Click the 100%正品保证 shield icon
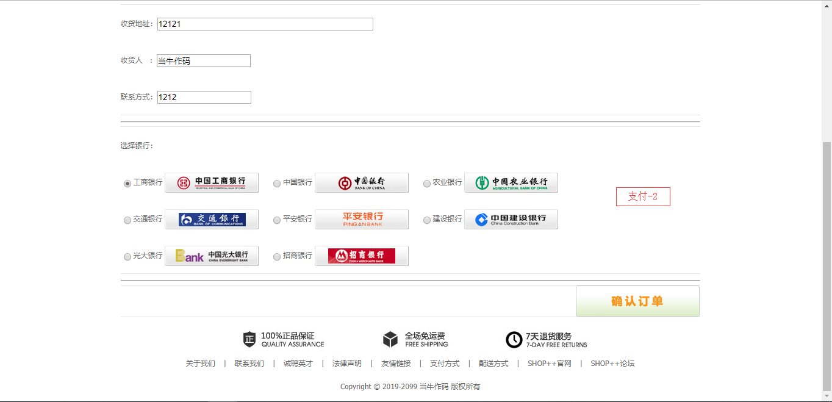832x402 pixels. coord(249,340)
